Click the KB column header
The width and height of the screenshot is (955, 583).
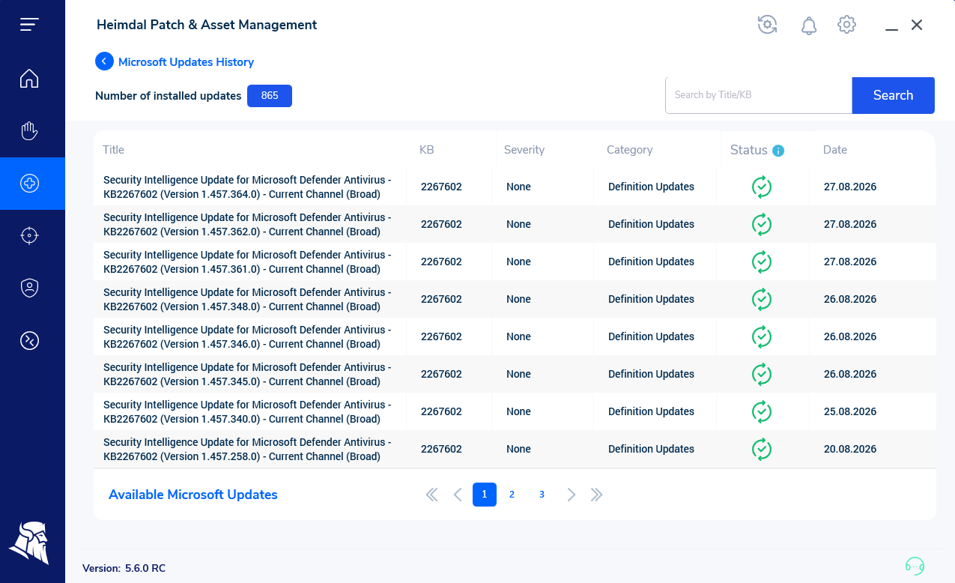pyautogui.click(x=427, y=150)
